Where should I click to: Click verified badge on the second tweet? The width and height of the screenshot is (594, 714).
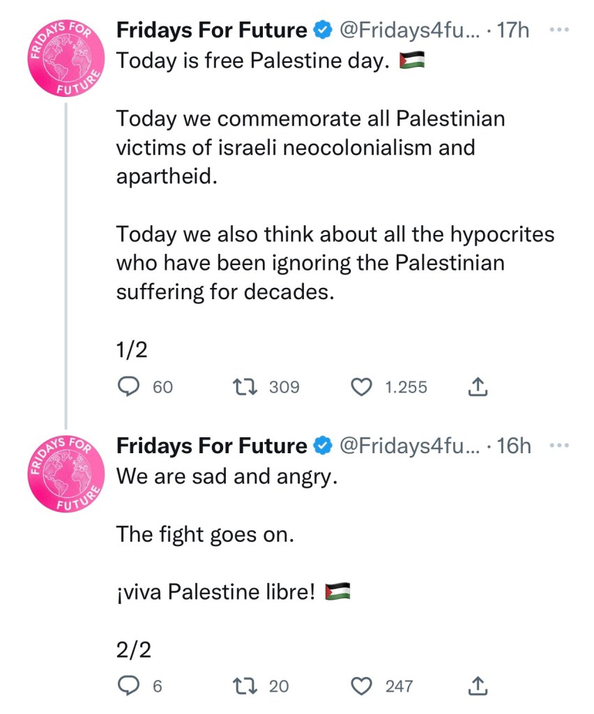pyautogui.click(x=321, y=446)
